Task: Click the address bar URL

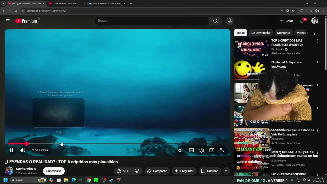Action: [46, 11]
